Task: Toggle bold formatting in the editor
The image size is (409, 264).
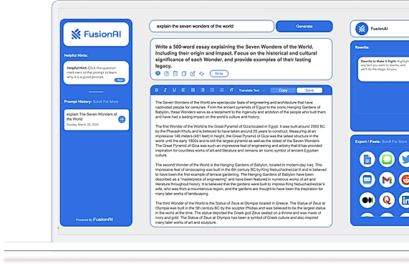Action: point(156,90)
